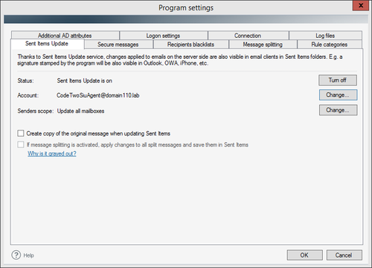
Task: Click 'Sent Items Update is on' status text
Action: (x=85, y=80)
